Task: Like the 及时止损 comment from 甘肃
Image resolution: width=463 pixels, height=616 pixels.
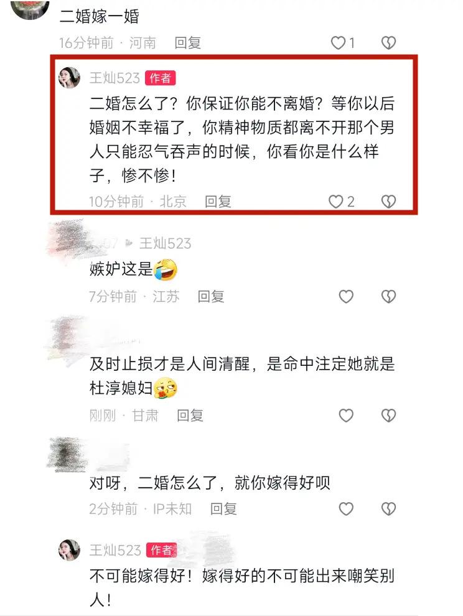Action: pos(346,416)
